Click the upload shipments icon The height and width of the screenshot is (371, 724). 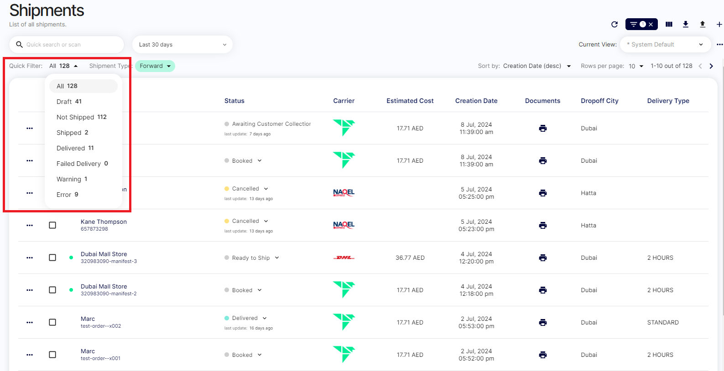pos(702,24)
